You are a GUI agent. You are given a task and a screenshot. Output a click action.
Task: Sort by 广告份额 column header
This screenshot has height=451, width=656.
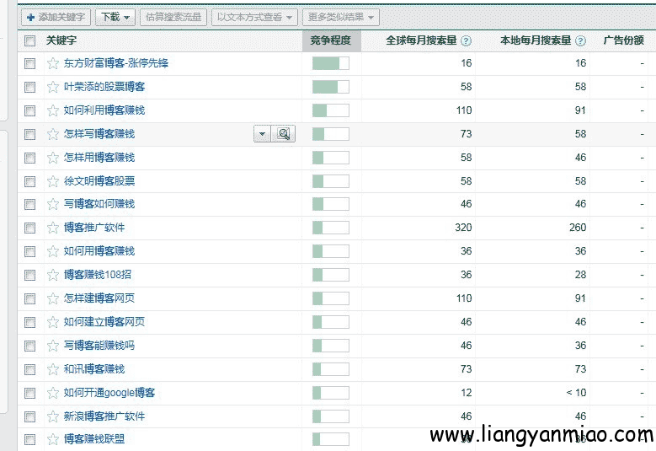[x=623, y=40]
